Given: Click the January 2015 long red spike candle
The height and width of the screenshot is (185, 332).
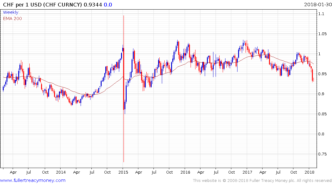Looking at the screenshot, I should pyautogui.click(x=124, y=89).
